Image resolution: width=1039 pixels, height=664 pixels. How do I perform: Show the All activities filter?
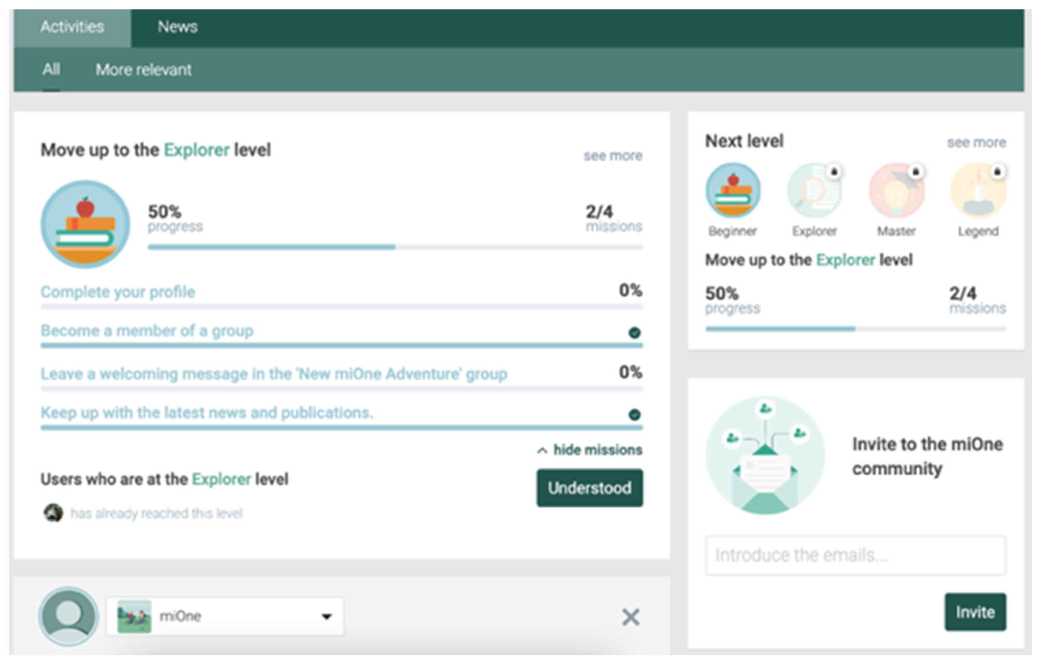tap(51, 69)
